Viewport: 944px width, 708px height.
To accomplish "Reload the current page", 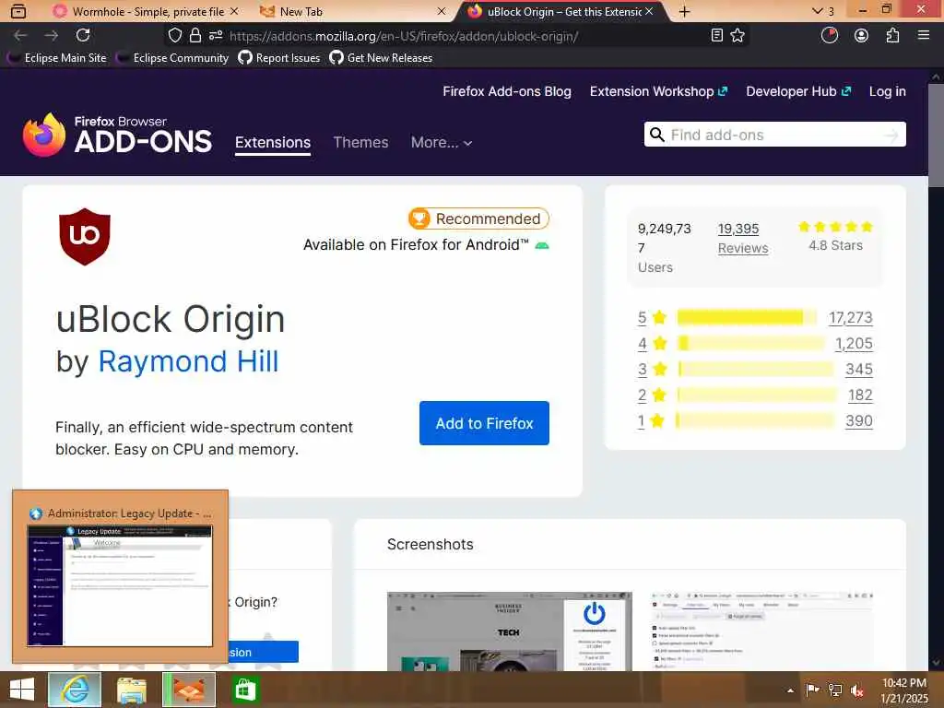I will (x=83, y=36).
